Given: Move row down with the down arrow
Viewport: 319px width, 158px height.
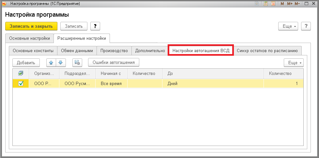Looking at the screenshot, I should point(61,63).
